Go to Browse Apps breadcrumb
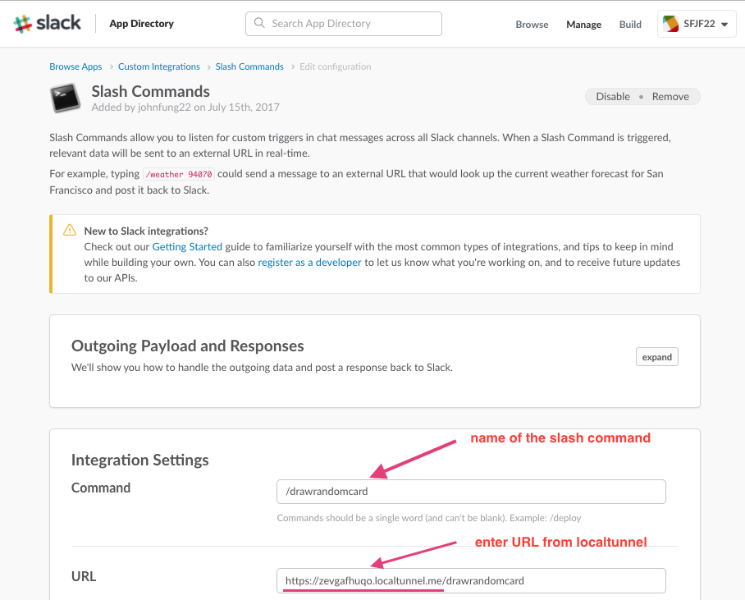Screen dimensions: 745x600 point(75,66)
